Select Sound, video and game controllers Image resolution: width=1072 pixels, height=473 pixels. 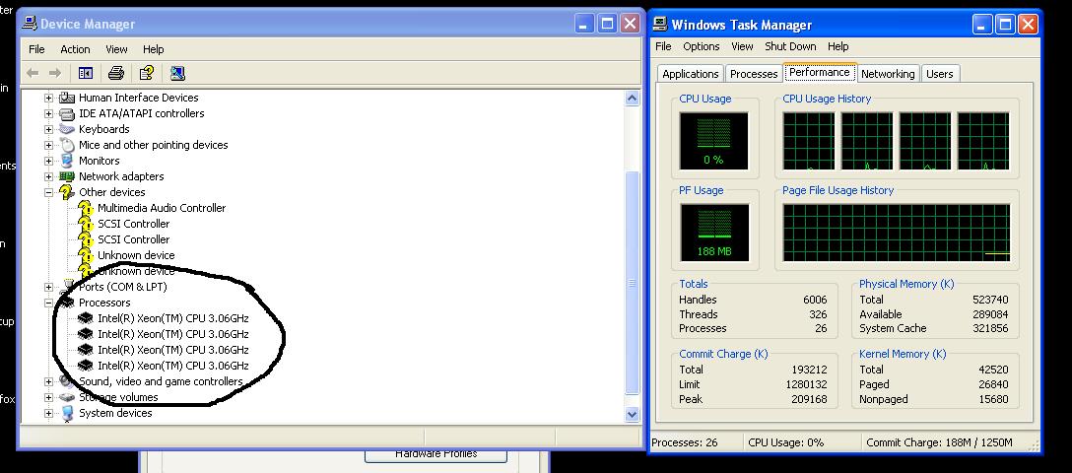pyautogui.click(x=161, y=381)
